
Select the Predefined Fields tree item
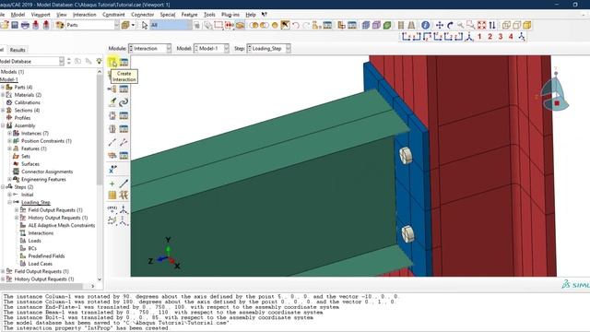pyautogui.click(x=46, y=256)
